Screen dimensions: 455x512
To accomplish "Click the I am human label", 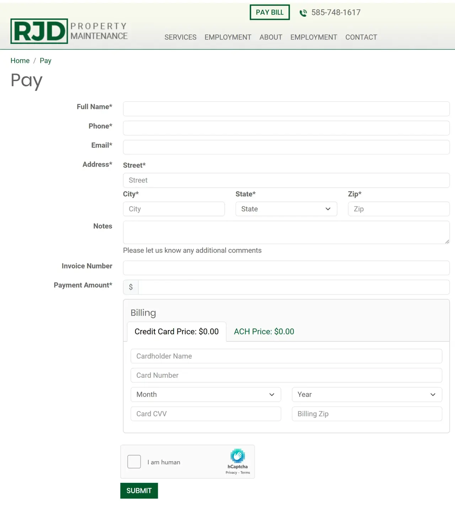I will [164, 462].
